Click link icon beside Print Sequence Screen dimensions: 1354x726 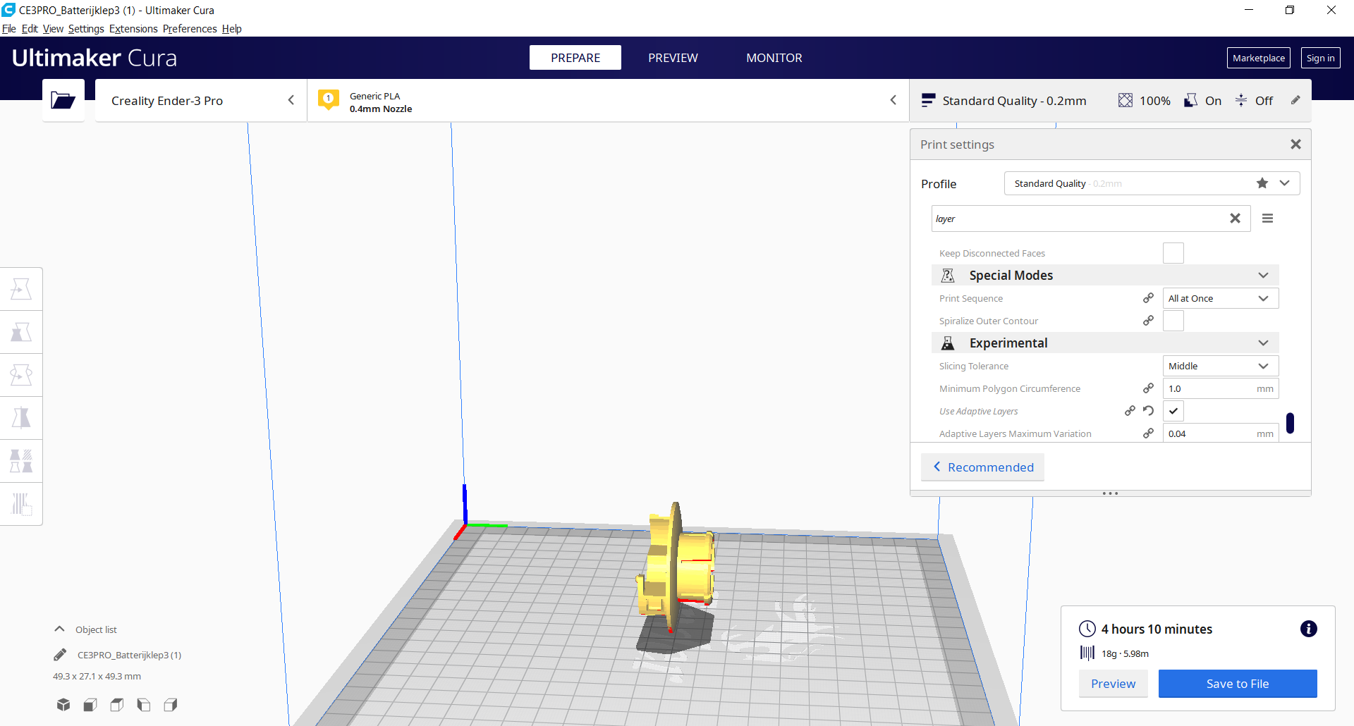pos(1149,298)
